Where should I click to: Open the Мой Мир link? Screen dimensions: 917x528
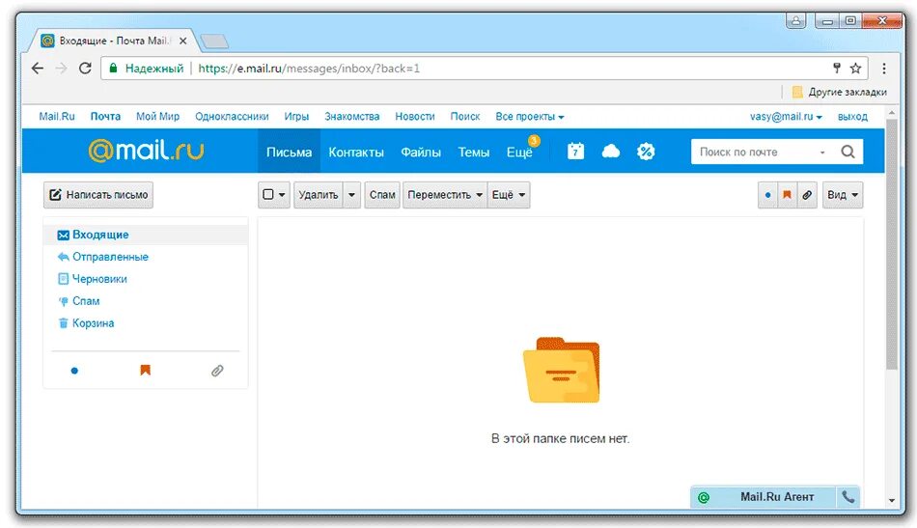158,117
